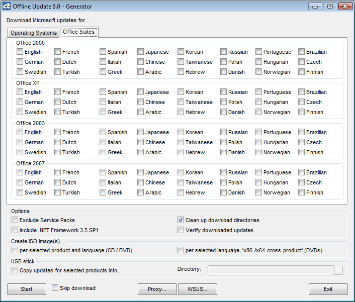Check Arabic under Office 2003
The width and height of the screenshot is (355, 302).
[x=140, y=152]
